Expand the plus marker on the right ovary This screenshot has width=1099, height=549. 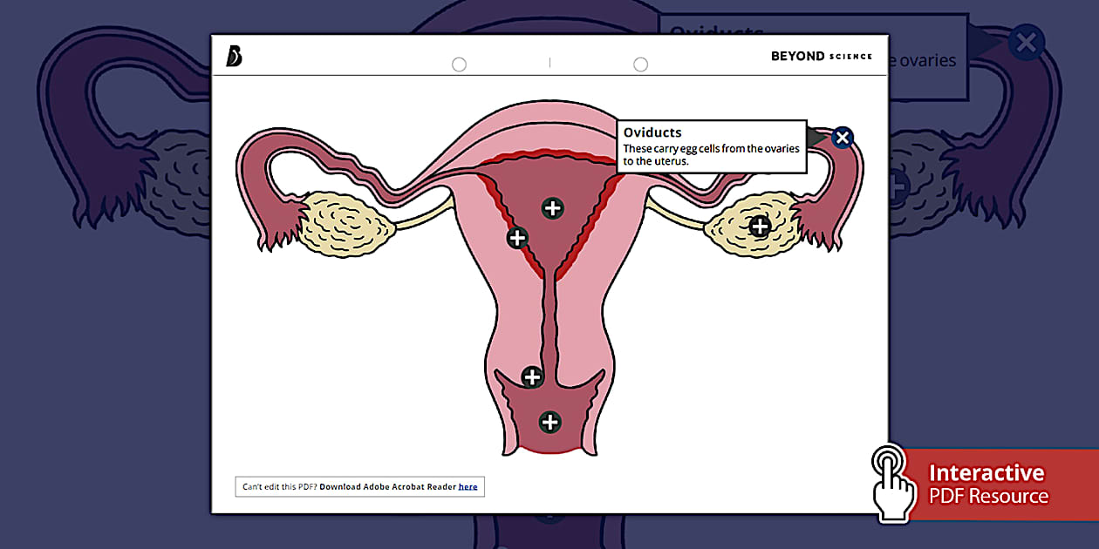point(760,227)
